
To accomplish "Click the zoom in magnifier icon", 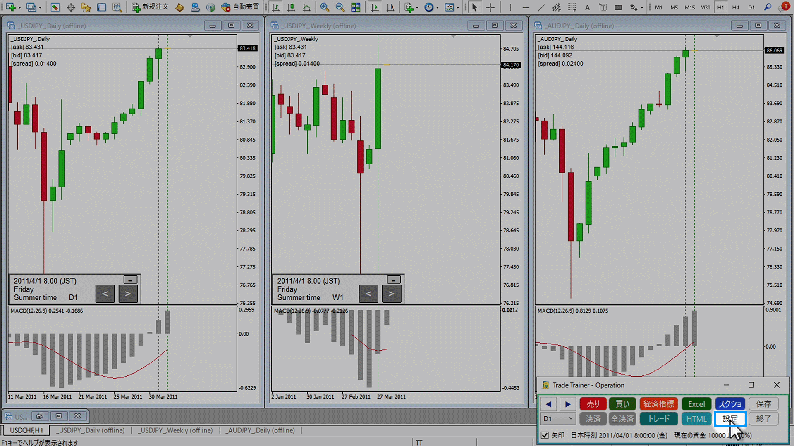I will pyautogui.click(x=325, y=7).
